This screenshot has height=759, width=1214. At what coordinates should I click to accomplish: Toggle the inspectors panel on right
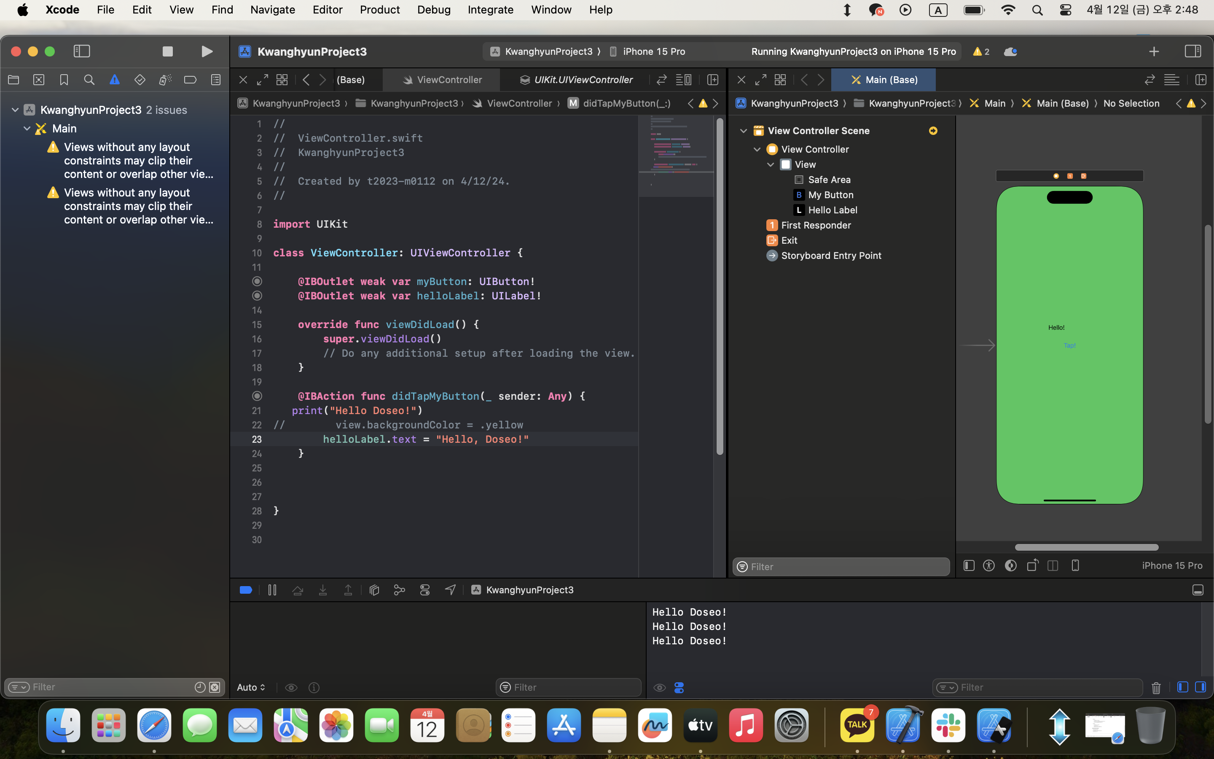click(1193, 51)
